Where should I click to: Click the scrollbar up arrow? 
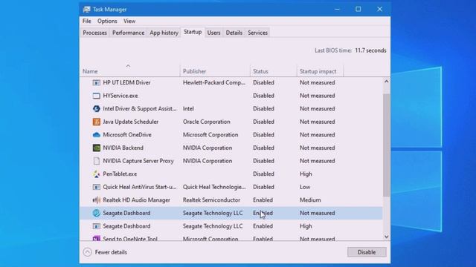tap(386, 82)
